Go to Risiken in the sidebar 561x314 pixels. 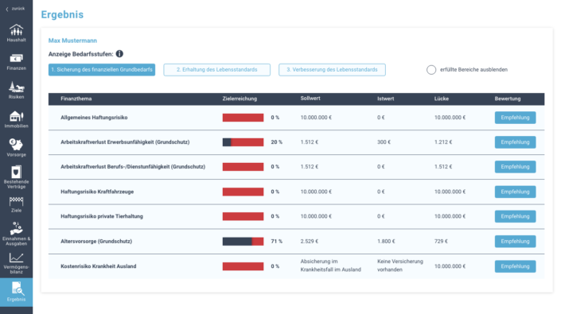pos(16,91)
